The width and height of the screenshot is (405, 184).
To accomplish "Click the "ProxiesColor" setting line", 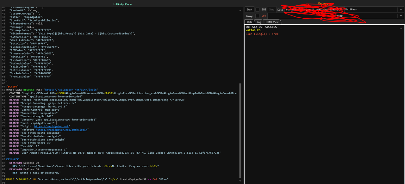I will point(30,77).
